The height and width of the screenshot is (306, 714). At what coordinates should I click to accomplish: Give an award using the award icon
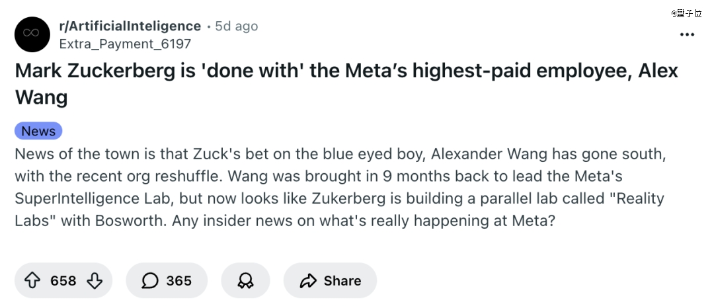point(245,281)
